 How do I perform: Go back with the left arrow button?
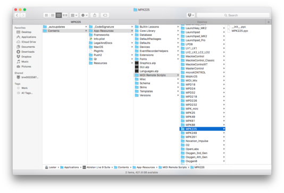tap(17, 15)
